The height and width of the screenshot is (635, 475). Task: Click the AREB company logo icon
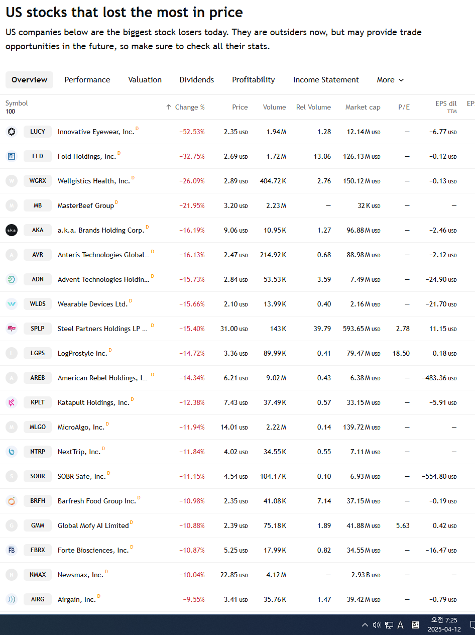point(12,378)
